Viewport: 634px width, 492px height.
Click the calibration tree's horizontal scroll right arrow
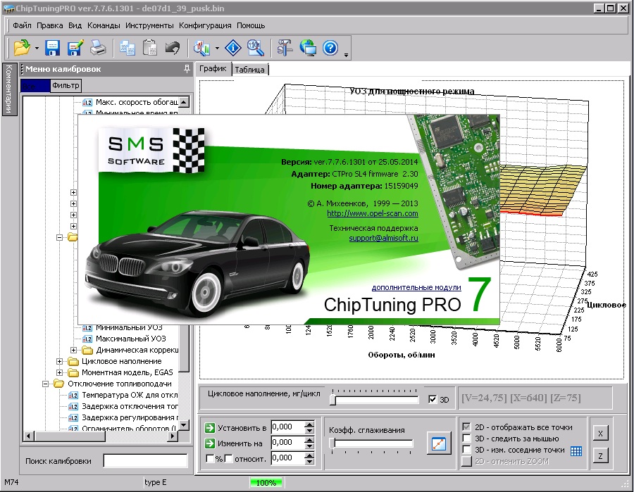(x=173, y=436)
